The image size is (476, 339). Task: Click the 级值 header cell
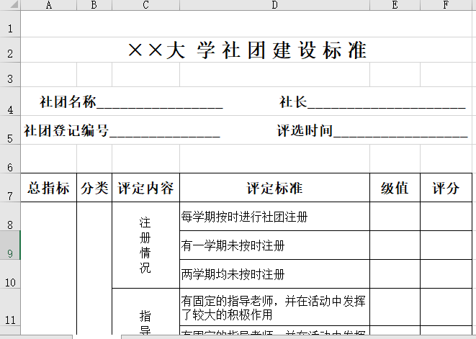tap(395, 189)
